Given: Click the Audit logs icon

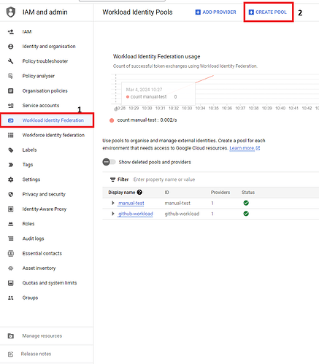Looking at the screenshot, I should point(11,239).
